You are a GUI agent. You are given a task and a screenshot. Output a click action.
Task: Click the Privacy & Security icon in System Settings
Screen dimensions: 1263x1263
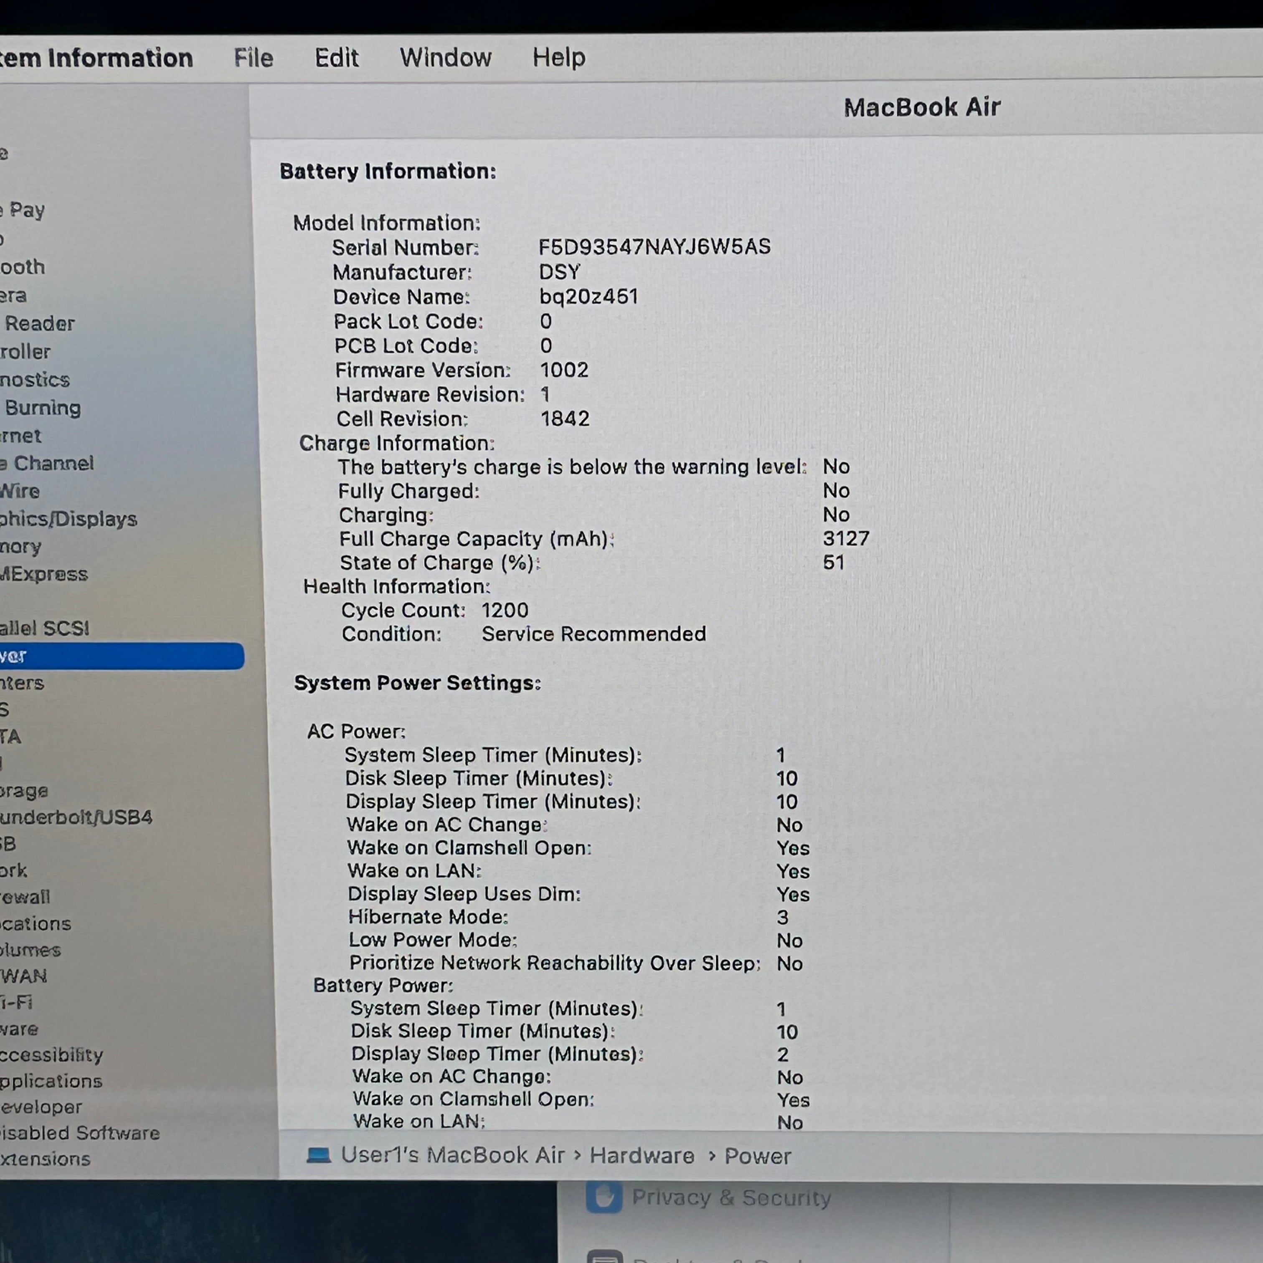point(604,1197)
